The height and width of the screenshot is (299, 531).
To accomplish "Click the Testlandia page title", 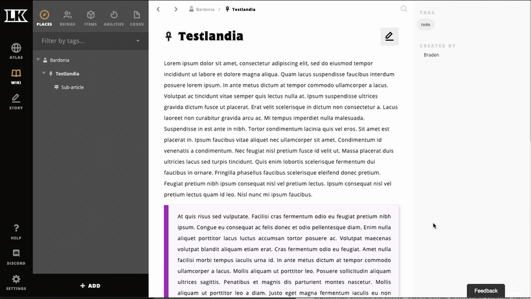I will 210,36.
